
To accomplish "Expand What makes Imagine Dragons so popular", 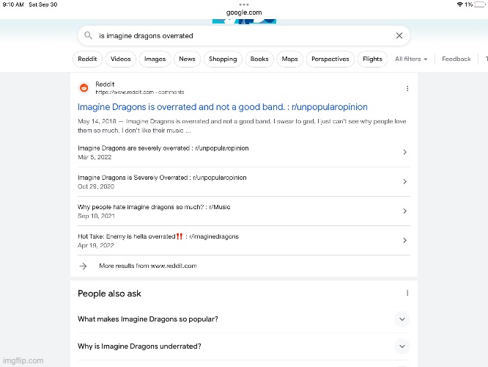I will (x=402, y=319).
